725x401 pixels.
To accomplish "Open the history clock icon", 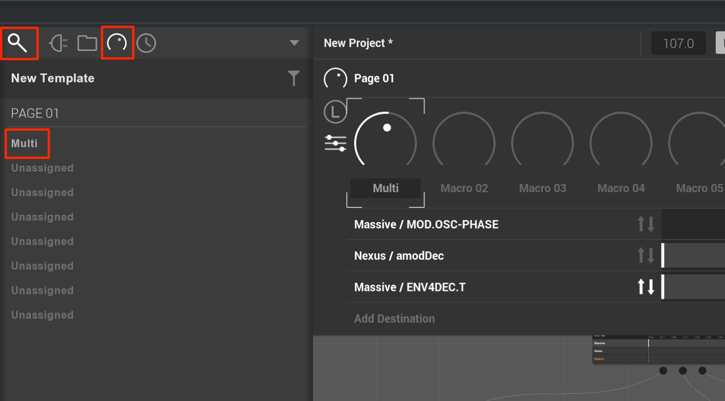I will (x=146, y=43).
